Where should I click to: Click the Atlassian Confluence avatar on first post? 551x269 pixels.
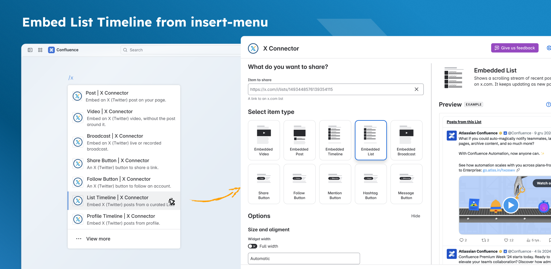coord(452,135)
